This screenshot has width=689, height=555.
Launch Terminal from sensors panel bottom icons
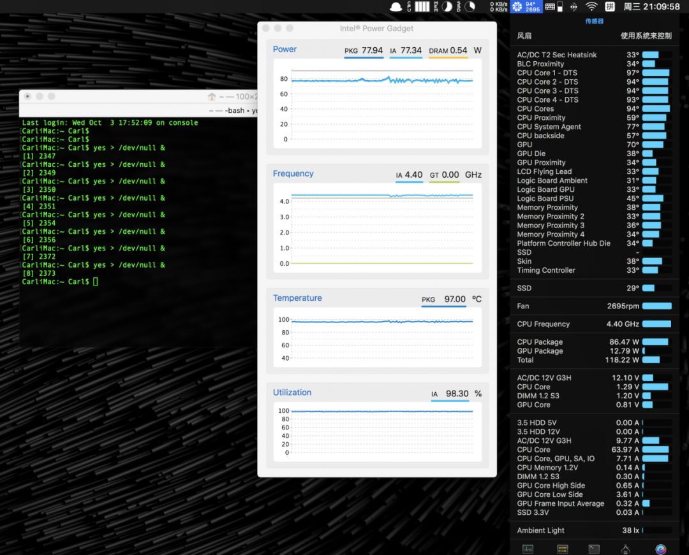(x=594, y=549)
